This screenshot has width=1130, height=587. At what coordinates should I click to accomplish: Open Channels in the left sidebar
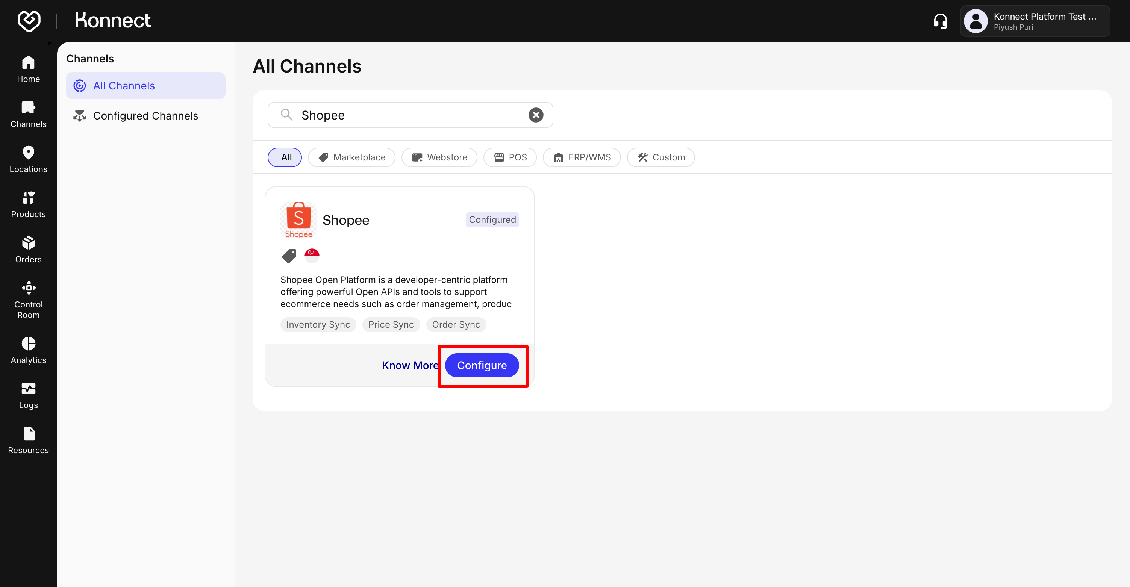tap(29, 114)
